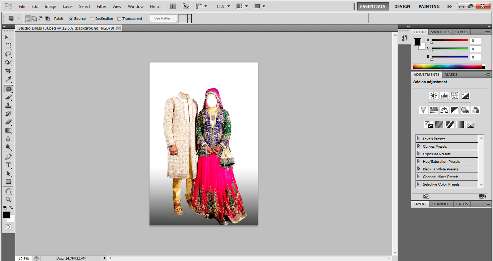Screen dimensions: 493x261
Task: Set Intersect with selection mode
Action: [47, 18]
